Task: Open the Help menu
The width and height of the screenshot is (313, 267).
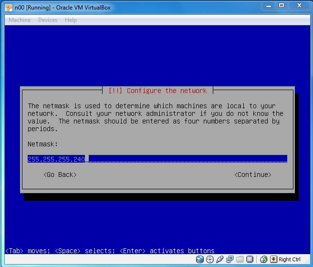Action: [71, 20]
